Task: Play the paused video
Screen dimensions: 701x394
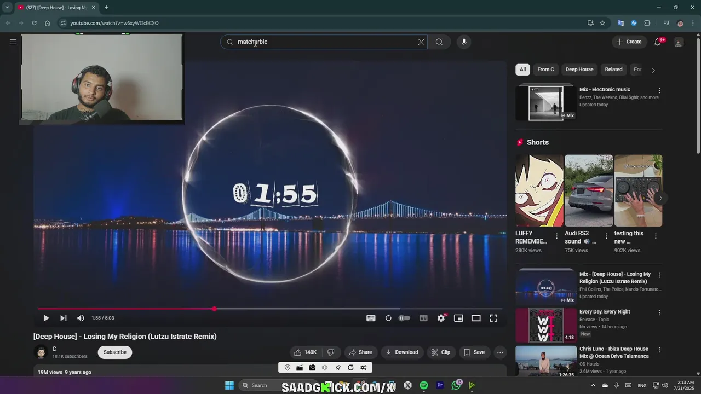Action: tap(46, 318)
